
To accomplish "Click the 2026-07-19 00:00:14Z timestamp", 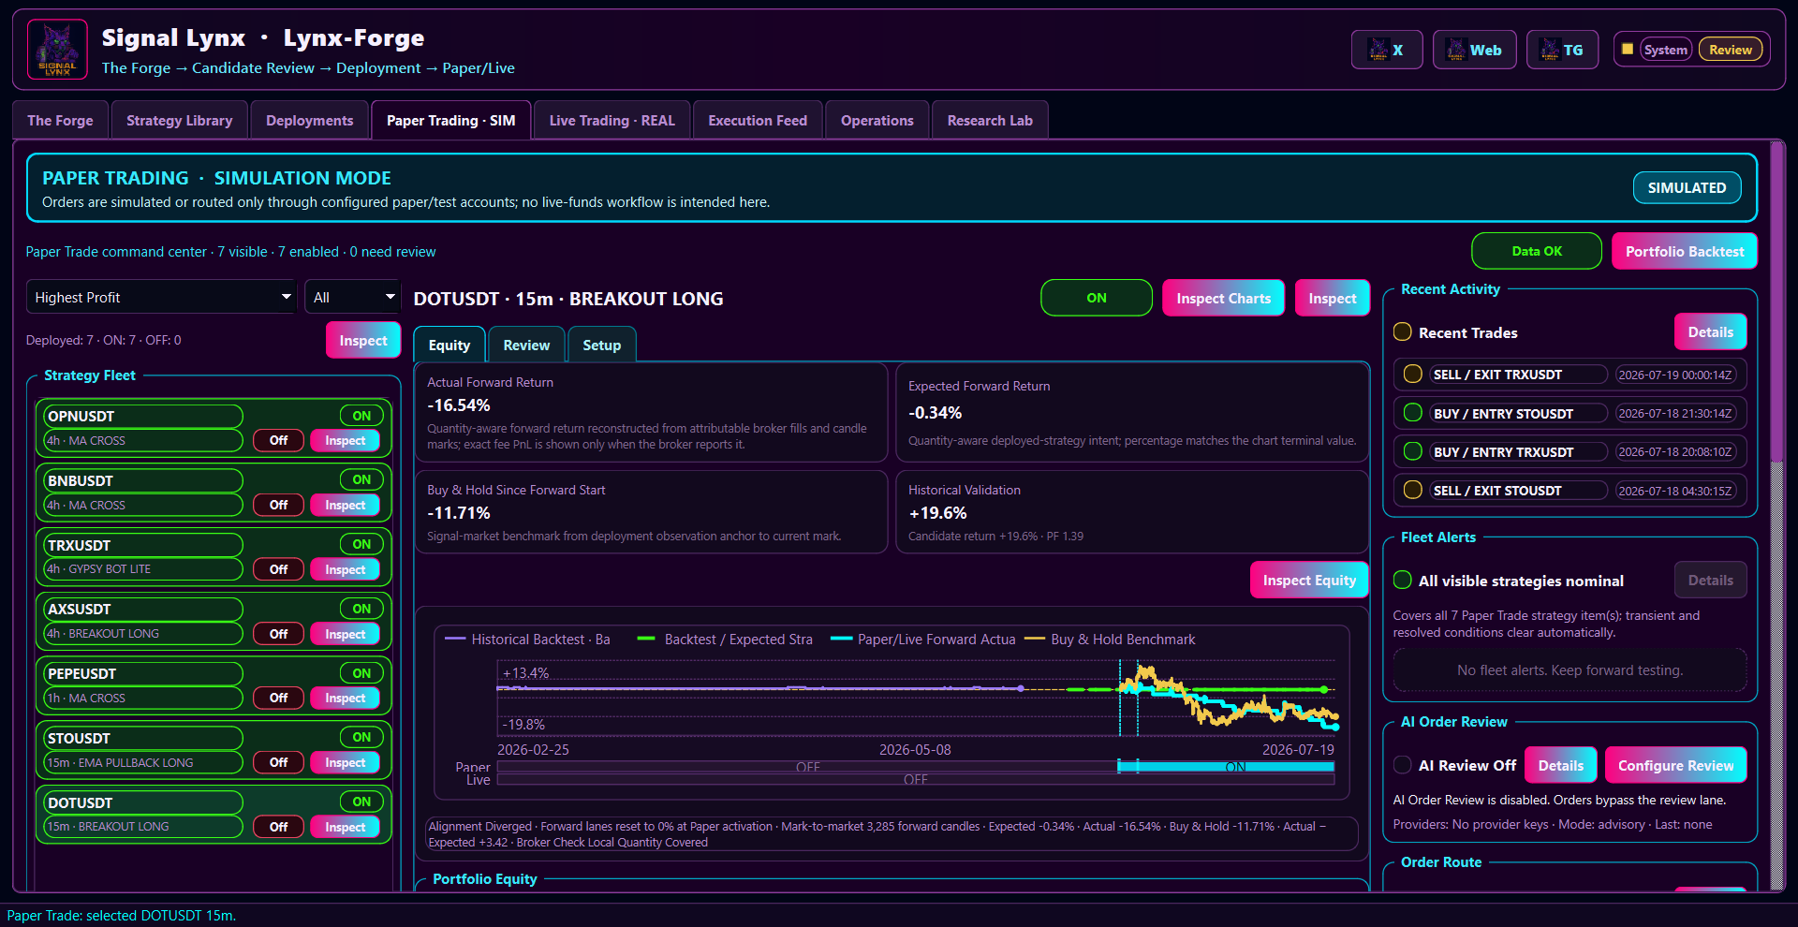I will click(1675, 374).
